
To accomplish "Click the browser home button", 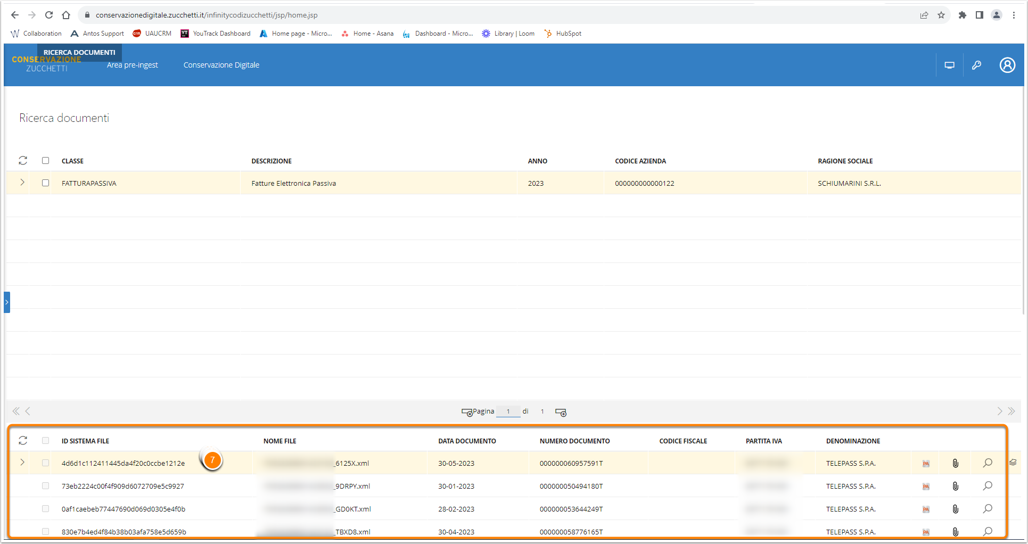I will click(x=66, y=15).
